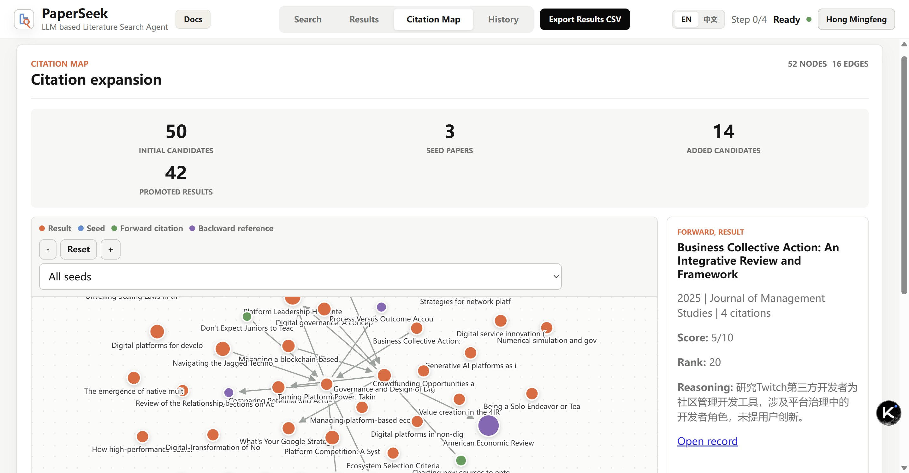Image resolution: width=909 pixels, height=473 pixels.
Task: Select the Taming Platform Power node
Action: 326,384
